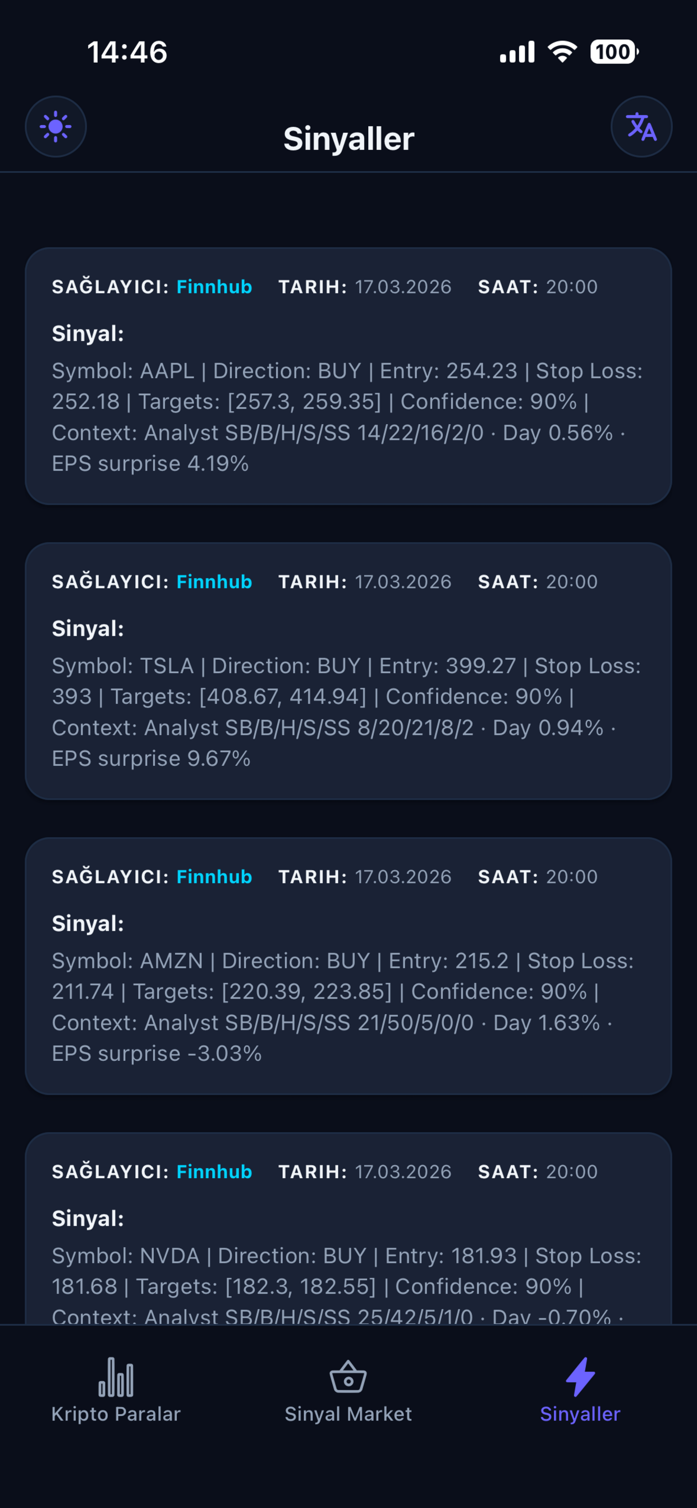Tap the 14:46 clock in status bar
The width and height of the screenshot is (697, 1508).
(x=127, y=52)
